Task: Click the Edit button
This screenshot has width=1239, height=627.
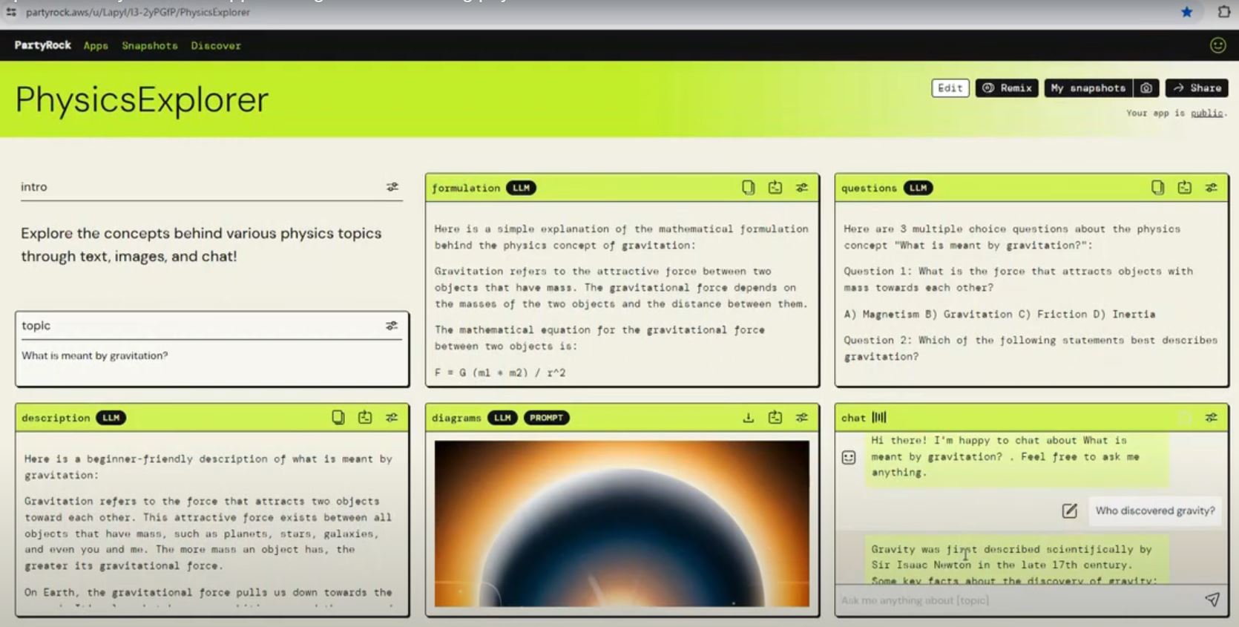Action: pyautogui.click(x=950, y=88)
